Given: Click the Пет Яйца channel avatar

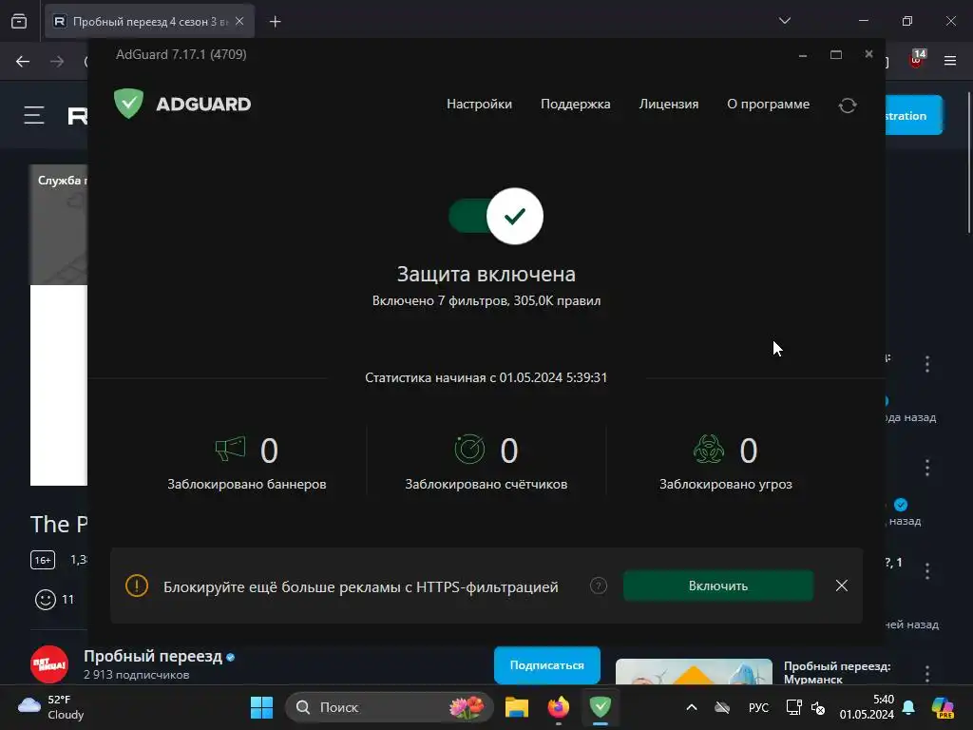Looking at the screenshot, I should pos(49,664).
